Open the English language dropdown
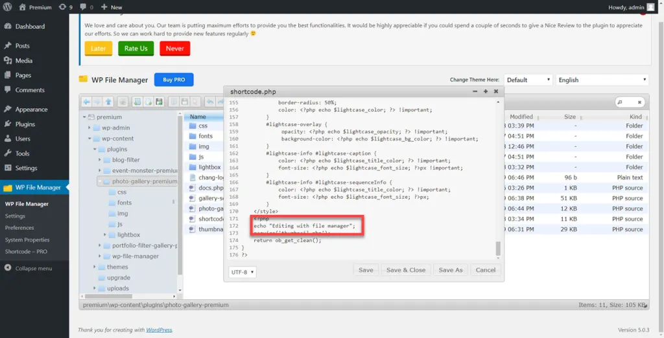This screenshot has height=338, width=664. coord(602,80)
